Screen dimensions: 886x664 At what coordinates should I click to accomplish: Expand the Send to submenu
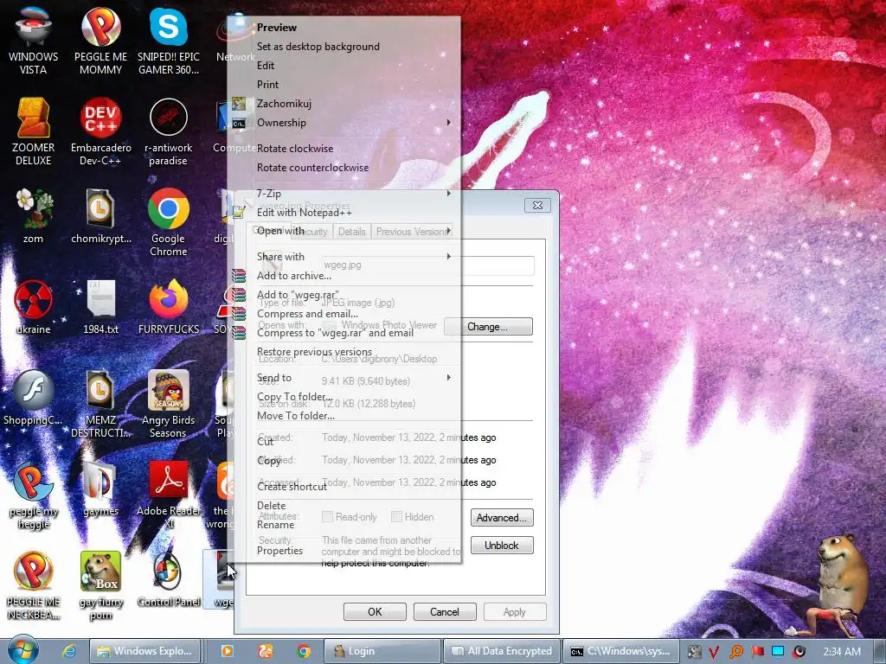coord(344,378)
